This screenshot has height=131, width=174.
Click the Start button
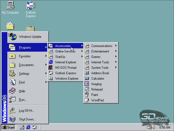(8, 127)
